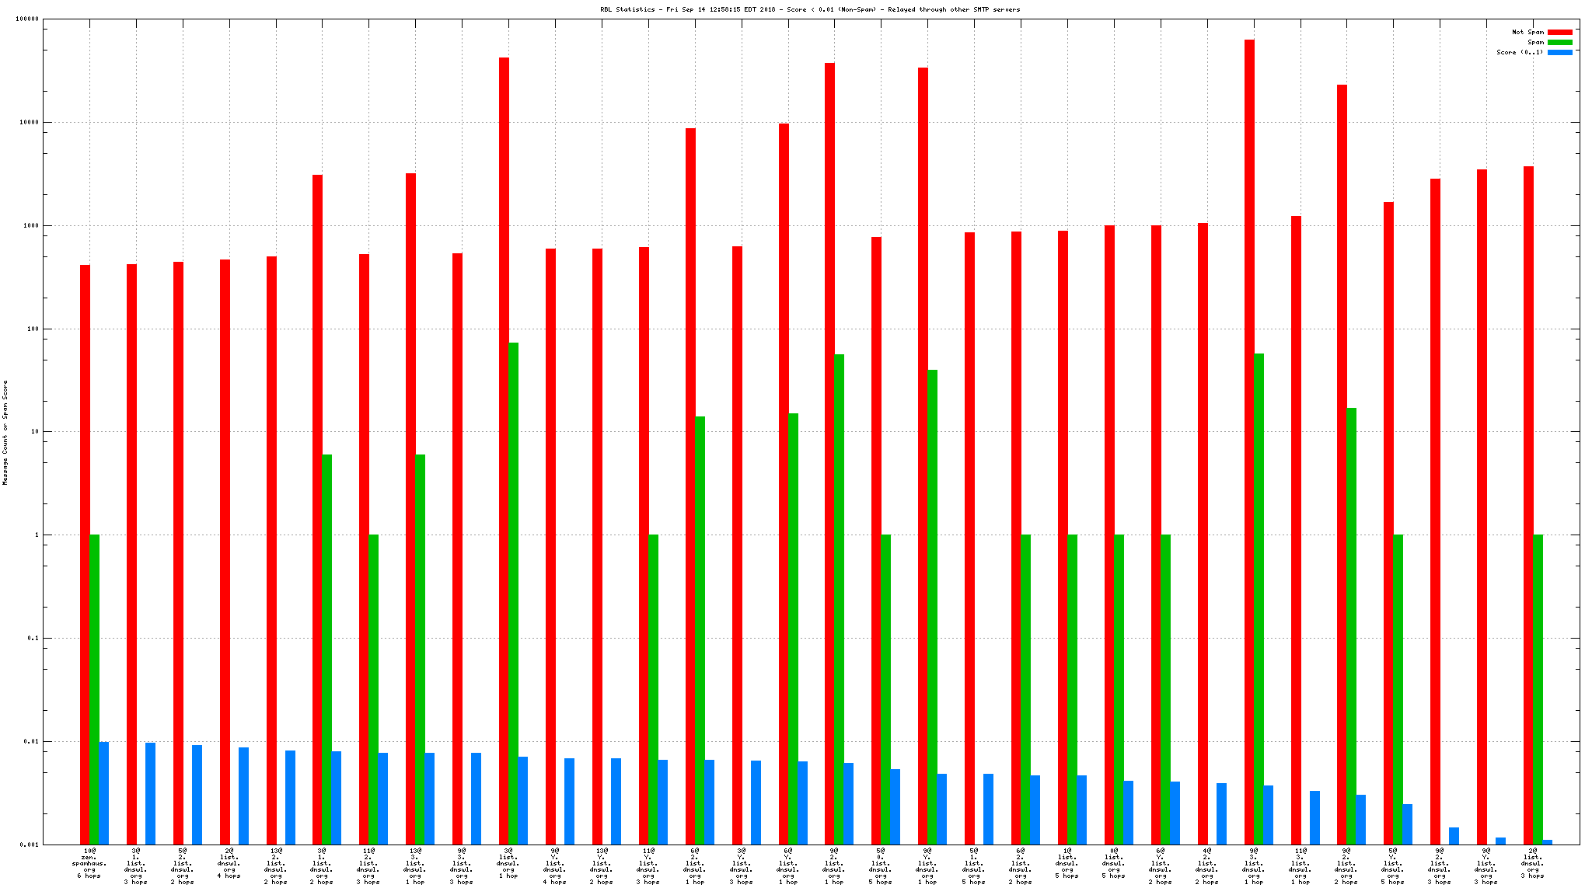Screen dimensions: 1592x895
Task: Click the tallest red bar in chart
Action: pyautogui.click(x=1249, y=441)
